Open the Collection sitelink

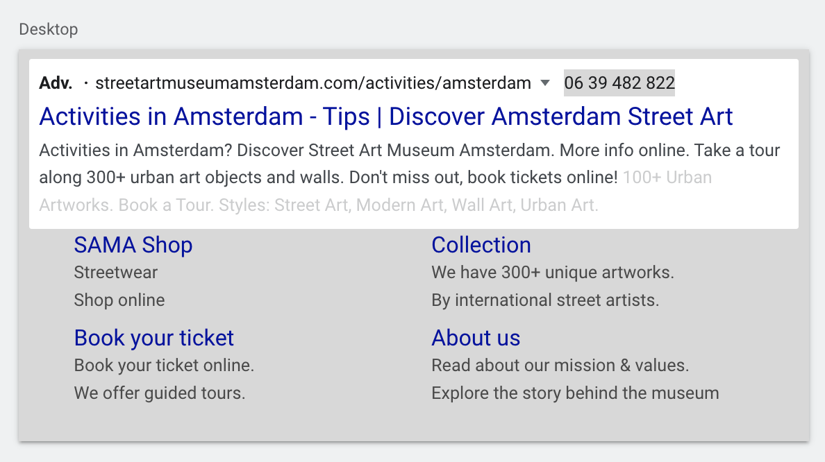(481, 245)
